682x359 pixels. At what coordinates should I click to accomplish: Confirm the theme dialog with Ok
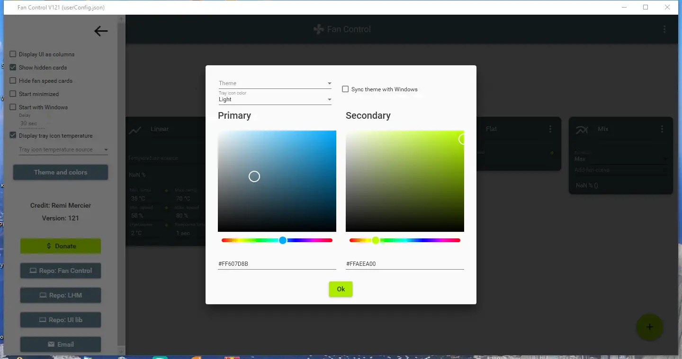[341, 289]
